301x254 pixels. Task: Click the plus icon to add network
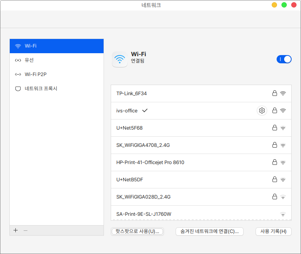(x=15, y=230)
